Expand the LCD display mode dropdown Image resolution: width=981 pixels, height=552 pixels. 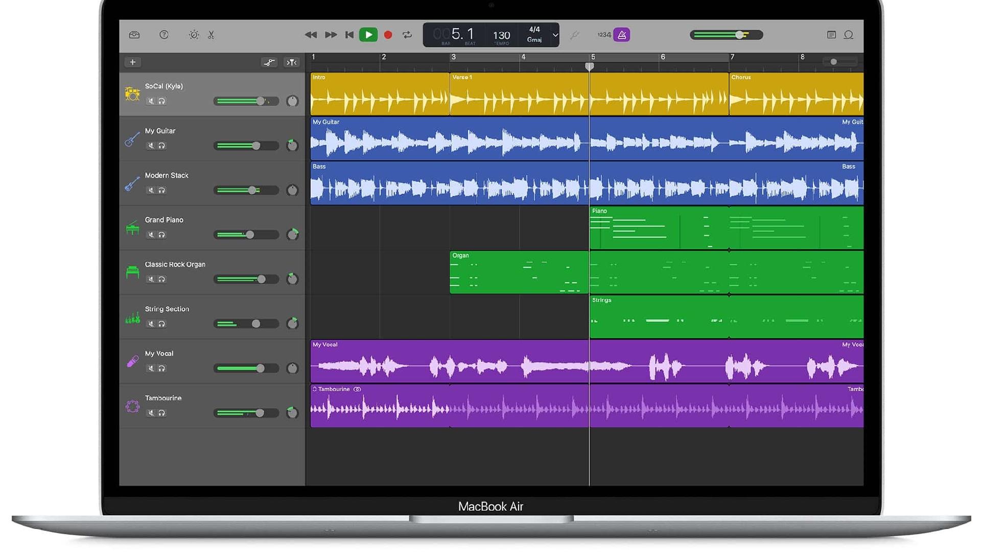[555, 35]
